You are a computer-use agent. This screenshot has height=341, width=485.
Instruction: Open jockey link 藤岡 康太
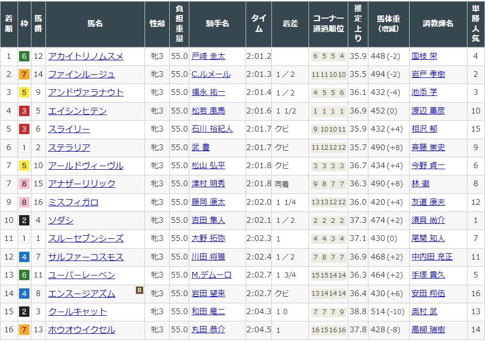coord(208,202)
